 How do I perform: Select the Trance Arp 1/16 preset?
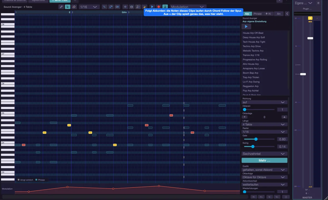[265, 55]
